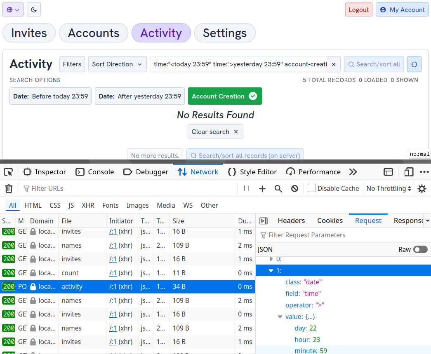Toggle the Raw switch in the Request panel
The height and width of the screenshot is (354, 431).
tap(420, 249)
